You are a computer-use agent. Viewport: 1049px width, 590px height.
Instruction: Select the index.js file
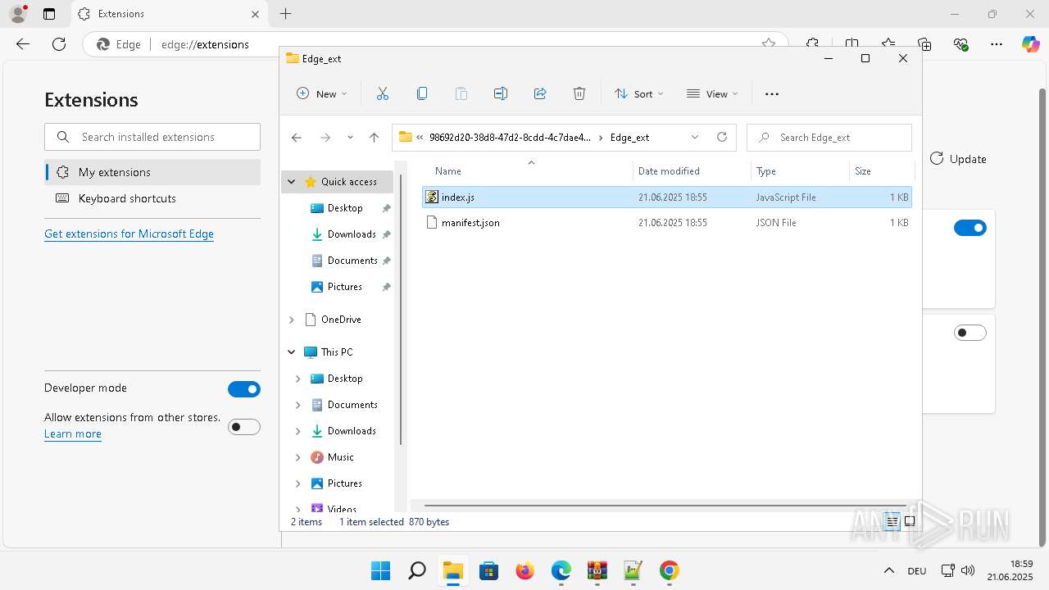tap(667, 197)
